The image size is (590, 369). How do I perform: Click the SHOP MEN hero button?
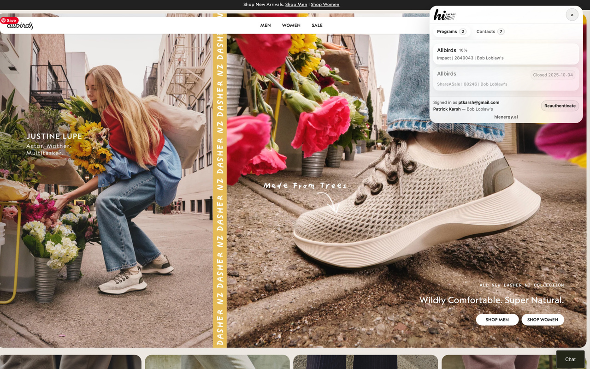coord(497,320)
